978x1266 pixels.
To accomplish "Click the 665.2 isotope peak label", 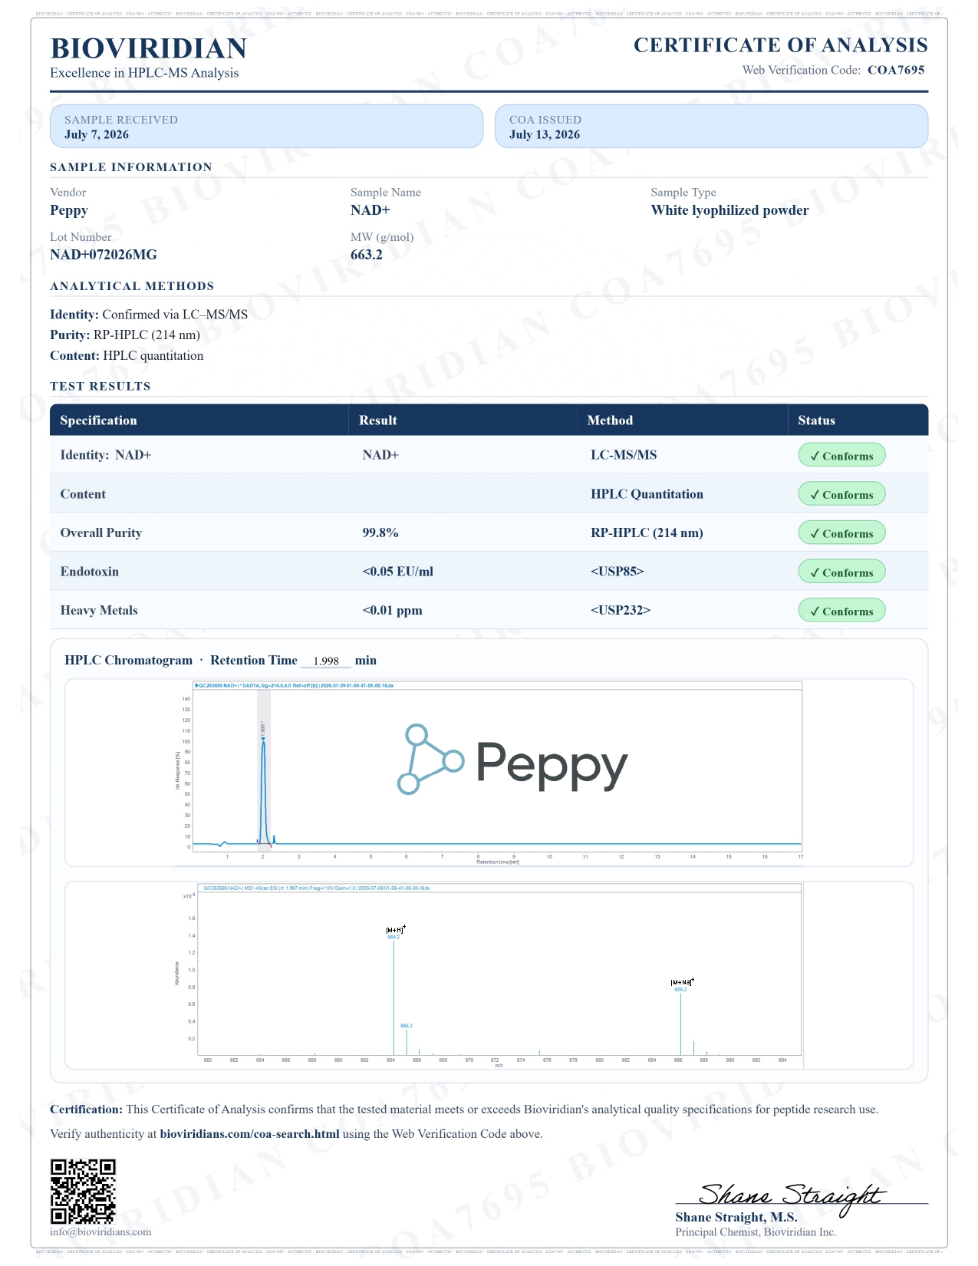I will [x=407, y=1026].
